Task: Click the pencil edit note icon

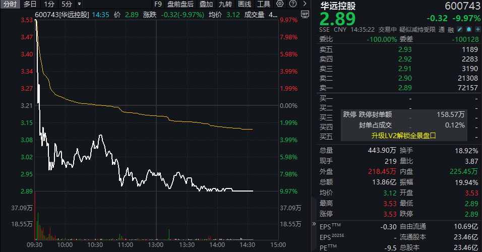Action: pyautogui.click(x=460, y=29)
